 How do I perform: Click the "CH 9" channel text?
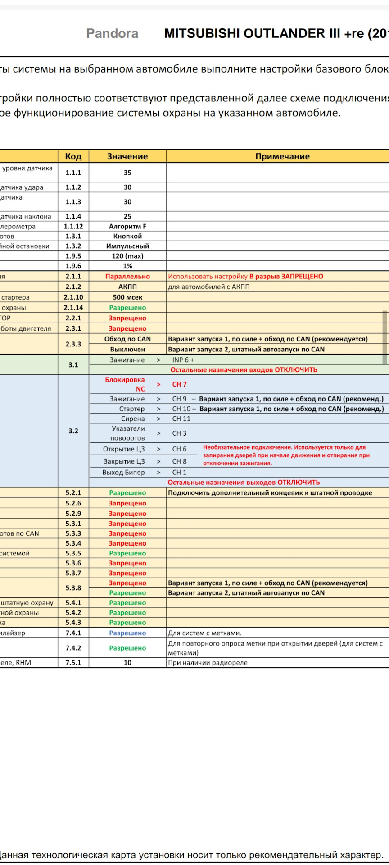point(179,399)
